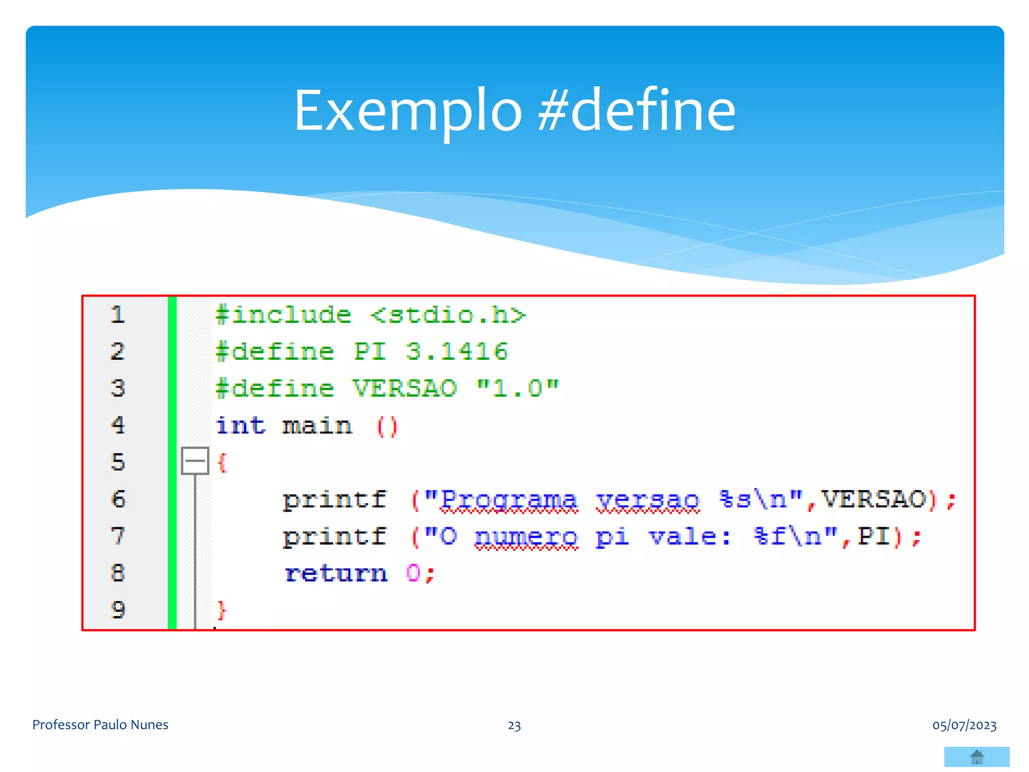Click the opening brace on line 5
The image size is (1029, 772).
pyautogui.click(x=222, y=462)
